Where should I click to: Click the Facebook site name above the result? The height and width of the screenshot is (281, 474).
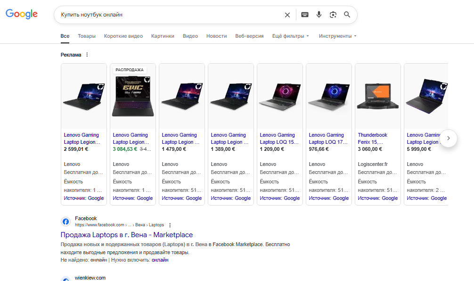click(x=86, y=218)
